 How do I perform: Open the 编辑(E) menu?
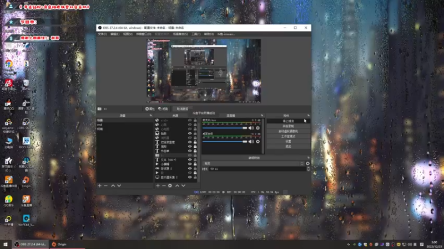coord(115,34)
